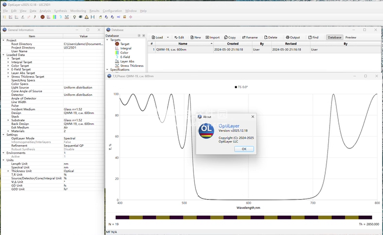This screenshot has width=383, height=235.
Task: Switch Database view to Preview mode
Action: coord(351,37)
